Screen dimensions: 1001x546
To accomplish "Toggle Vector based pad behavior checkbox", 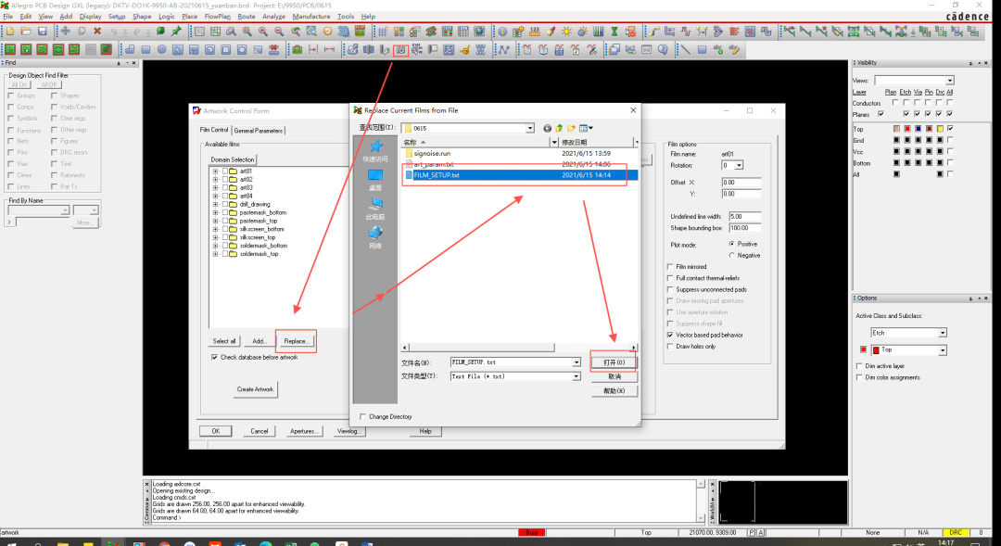I will click(670, 336).
